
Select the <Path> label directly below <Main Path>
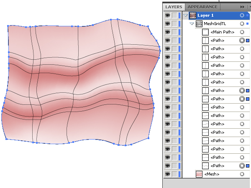218,40
